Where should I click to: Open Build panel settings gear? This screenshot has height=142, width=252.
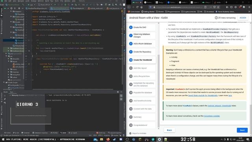[x=118, y=92]
